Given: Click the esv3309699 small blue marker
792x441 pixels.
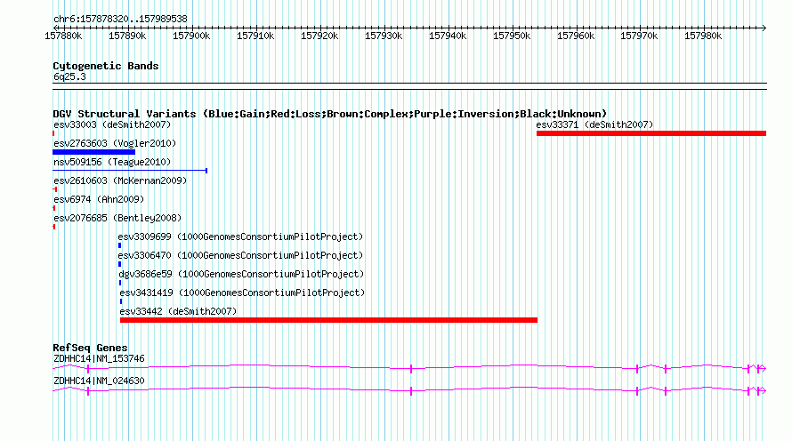Looking at the screenshot, I should 120,245.
